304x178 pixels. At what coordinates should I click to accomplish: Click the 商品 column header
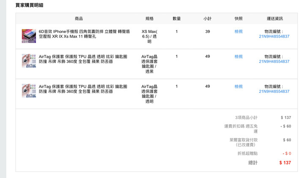pyautogui.click(x=79, y=19)
